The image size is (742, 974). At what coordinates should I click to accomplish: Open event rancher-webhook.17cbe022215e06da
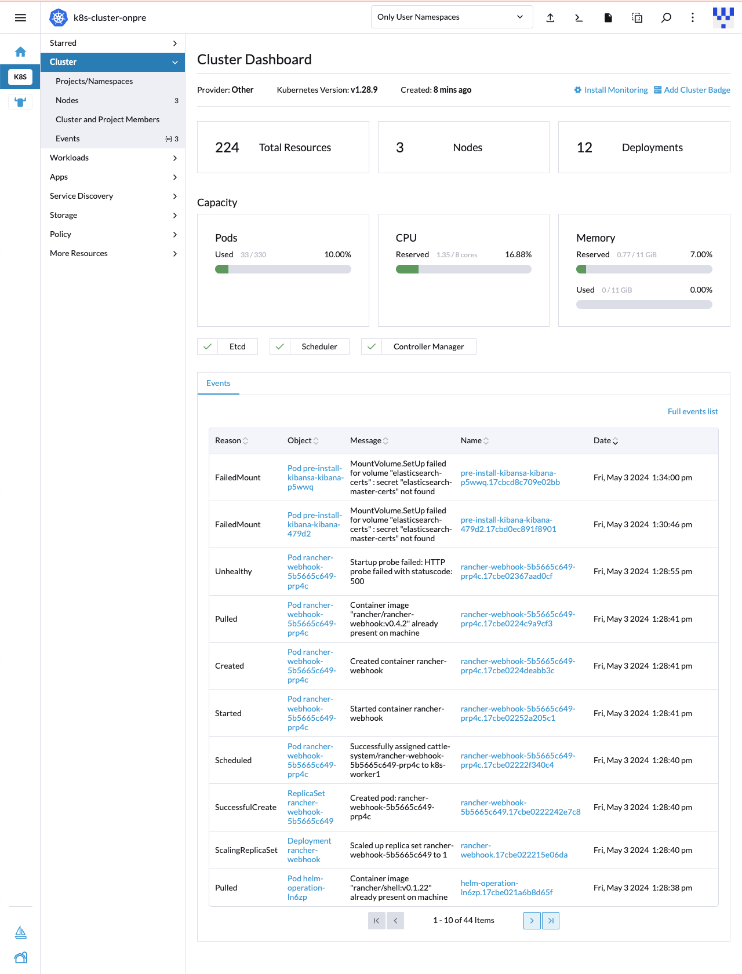514,850
